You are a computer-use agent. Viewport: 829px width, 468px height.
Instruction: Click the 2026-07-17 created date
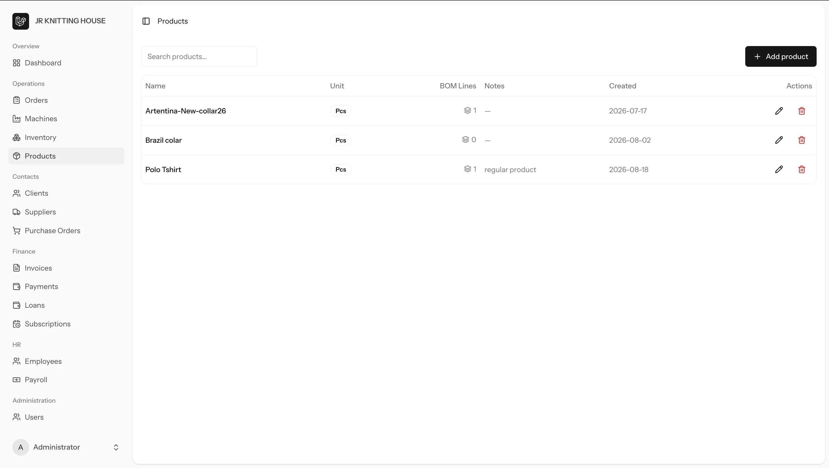(x=628, y=111)
